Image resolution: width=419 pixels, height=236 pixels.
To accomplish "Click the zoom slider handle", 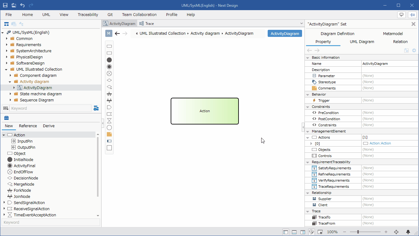I will pyautogui.click(x=358, y=232).
